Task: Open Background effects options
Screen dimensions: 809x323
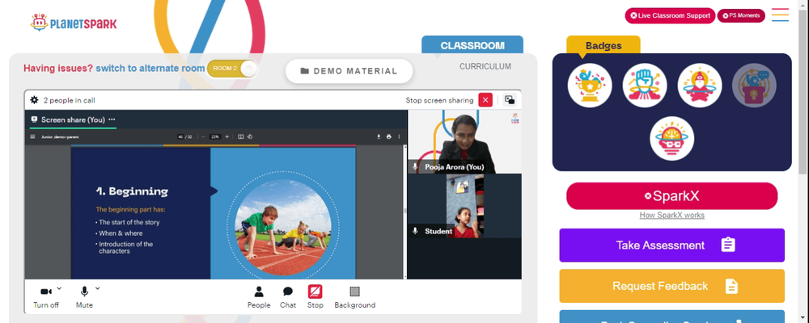Action: pos(355,297)
